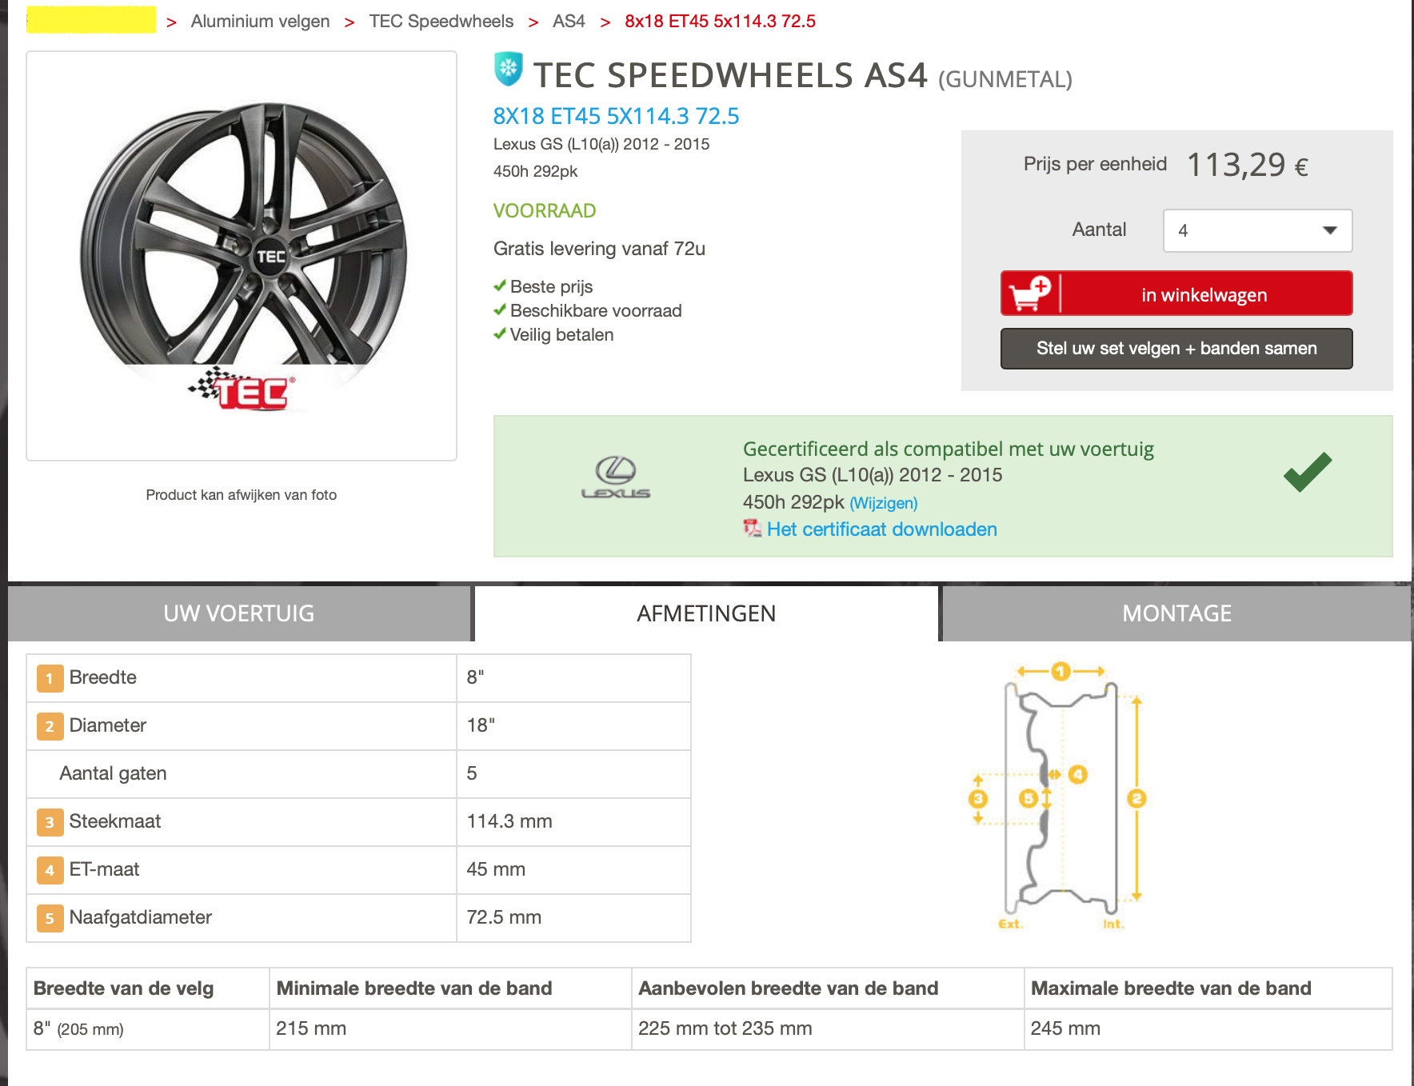Click the orange number 1 Breedte badge
The image size is (1414, 1086).
[50, 678]
